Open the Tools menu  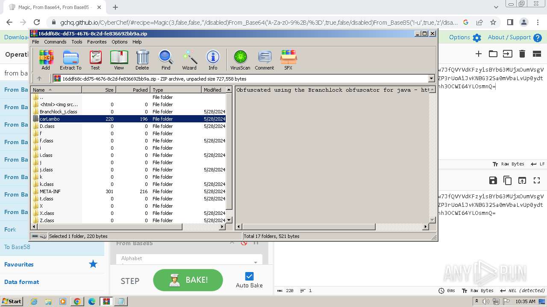pyautogui.click(x=77, y=42)
